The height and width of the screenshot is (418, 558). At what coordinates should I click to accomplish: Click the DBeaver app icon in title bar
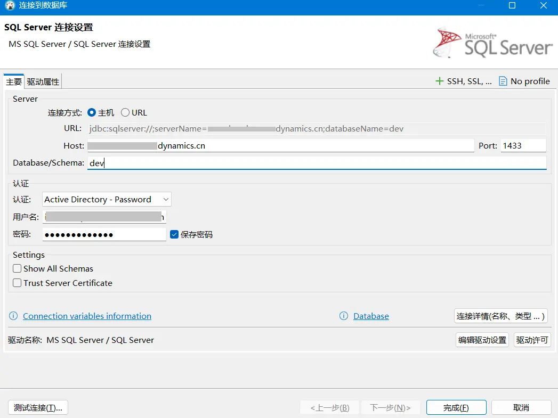pyautogui.click(x=10, y=5)
